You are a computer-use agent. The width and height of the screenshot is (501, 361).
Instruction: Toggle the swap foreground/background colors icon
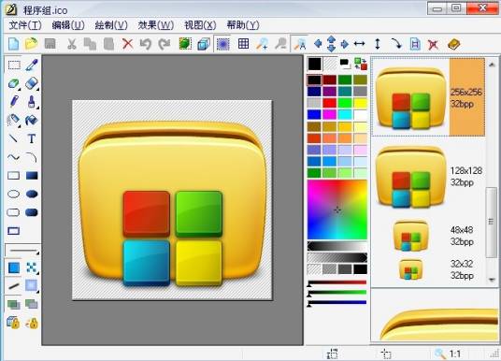(x=361, y=64)
